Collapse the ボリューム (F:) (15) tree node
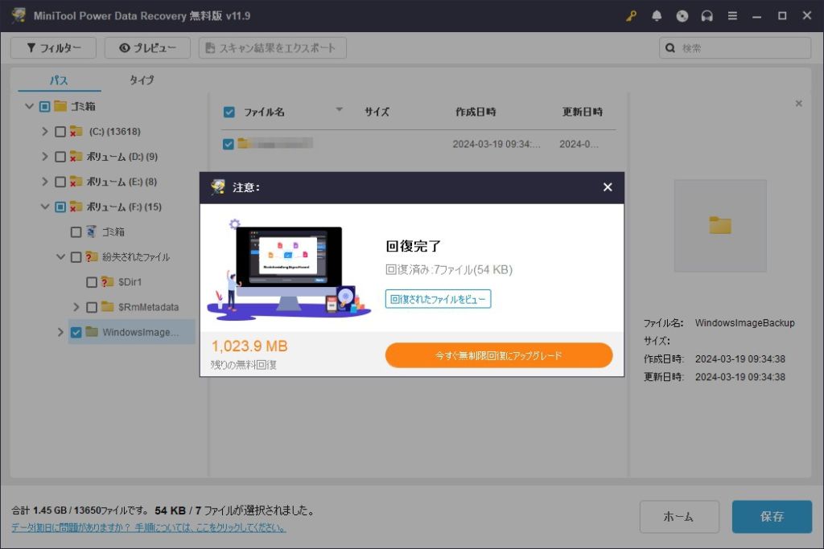 pos(45,207)
